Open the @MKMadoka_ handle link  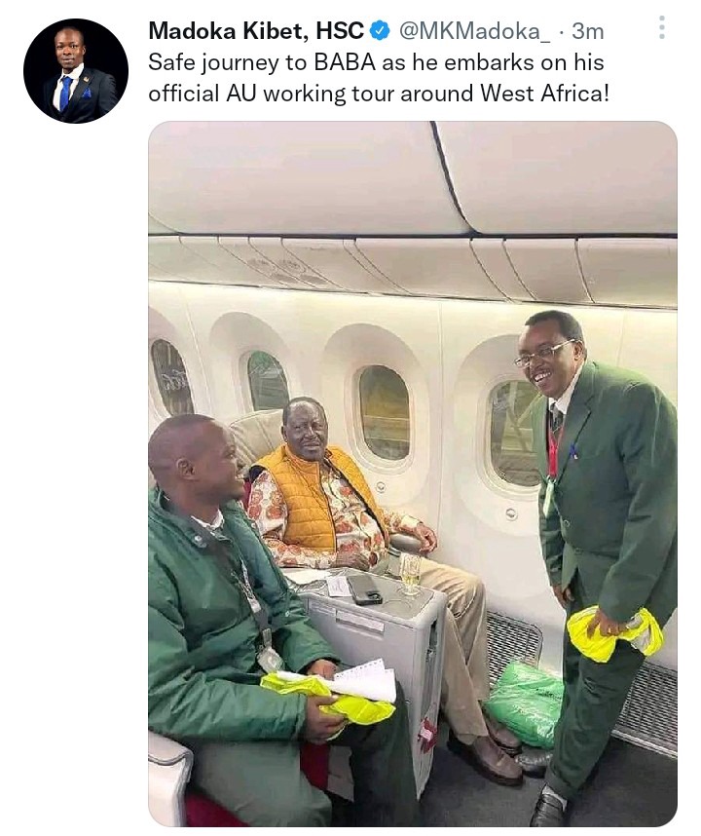tap(475, 32)
